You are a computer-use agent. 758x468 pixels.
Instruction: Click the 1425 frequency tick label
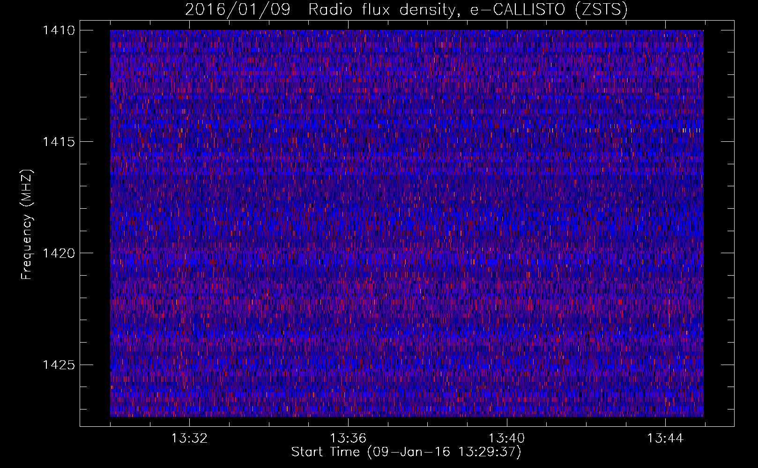[x=59, y=365]
